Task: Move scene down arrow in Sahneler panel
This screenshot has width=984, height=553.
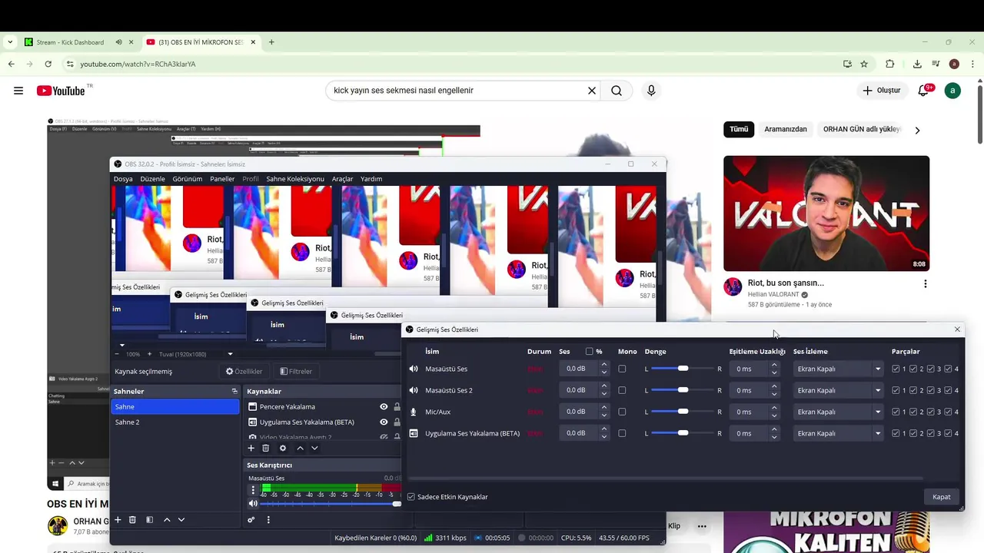Action: click(x=181, y=520)
